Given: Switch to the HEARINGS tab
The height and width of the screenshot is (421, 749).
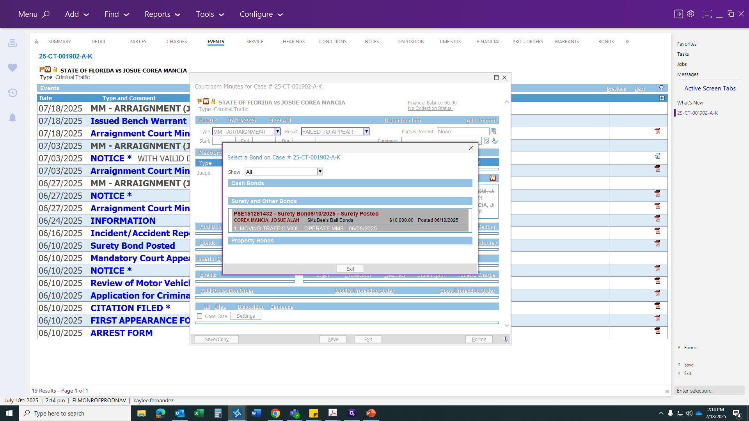Looking at the screenshot, I should (294, 42).
